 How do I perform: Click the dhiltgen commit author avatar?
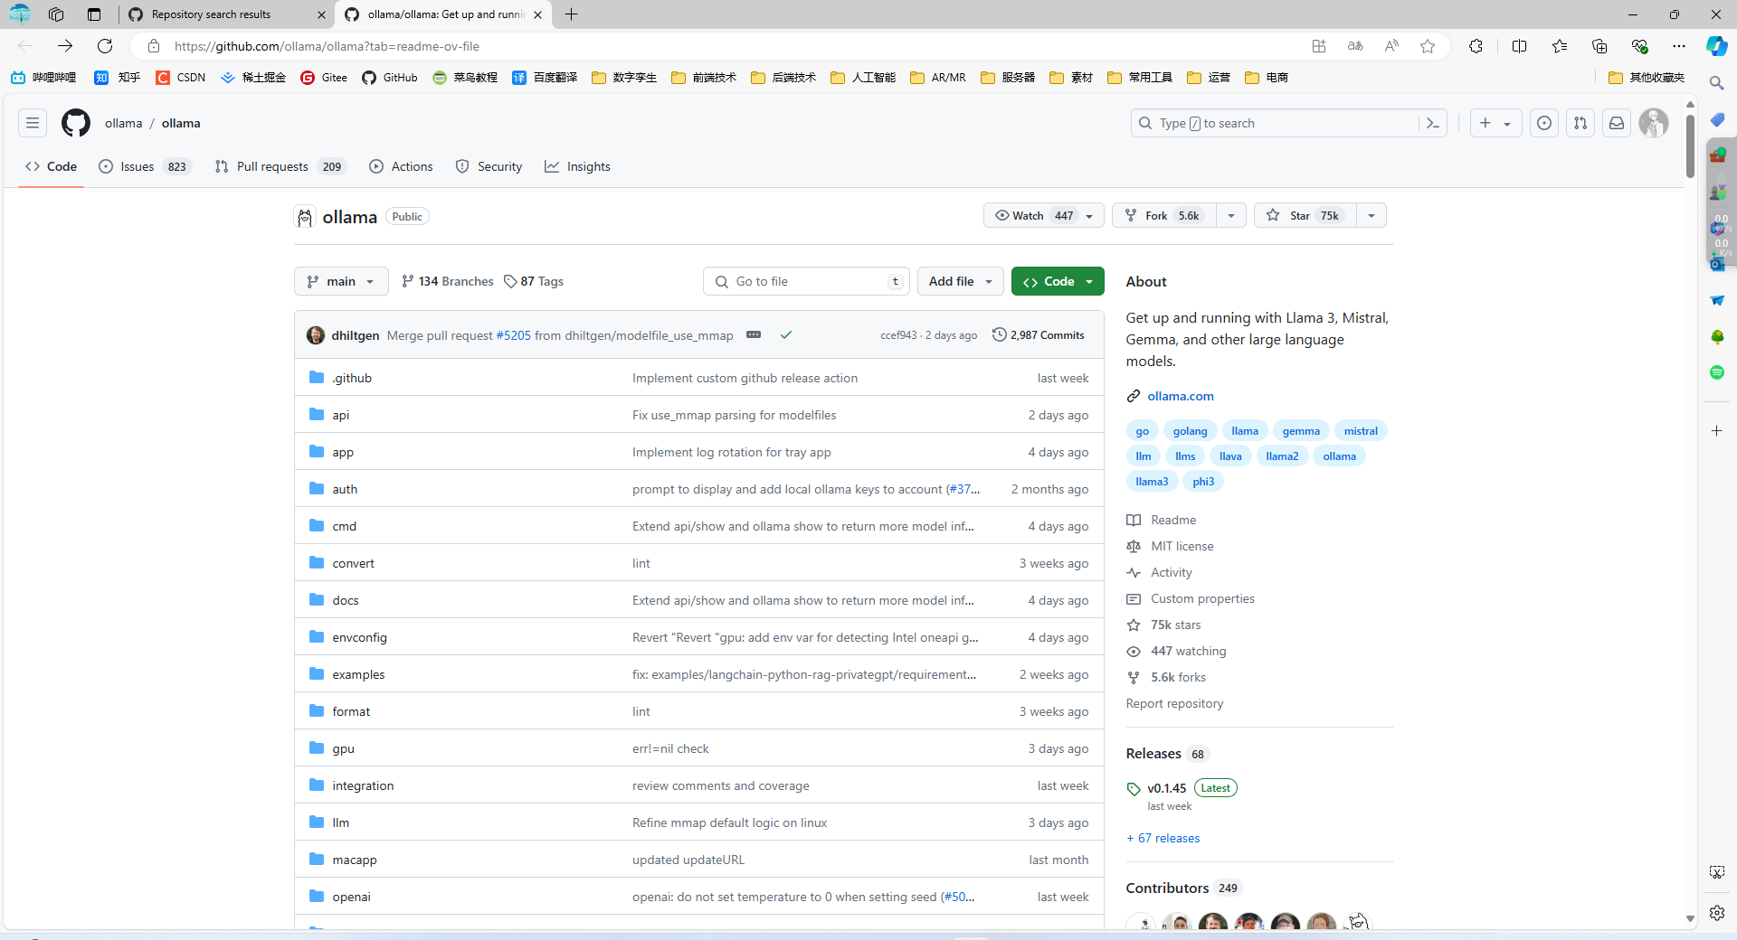point(316,335)
